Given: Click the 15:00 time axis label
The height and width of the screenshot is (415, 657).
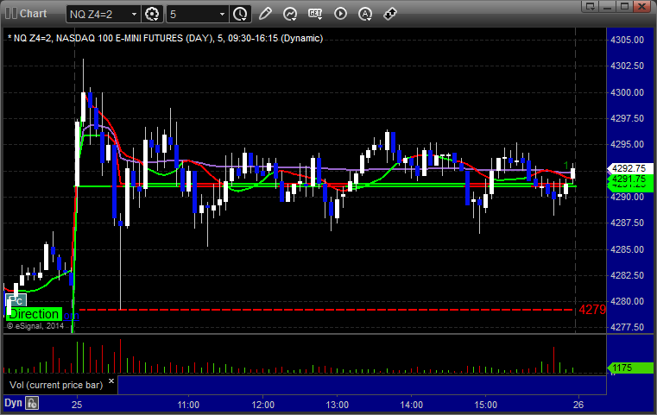Looking at the screenshot, I should coord(485,405).
